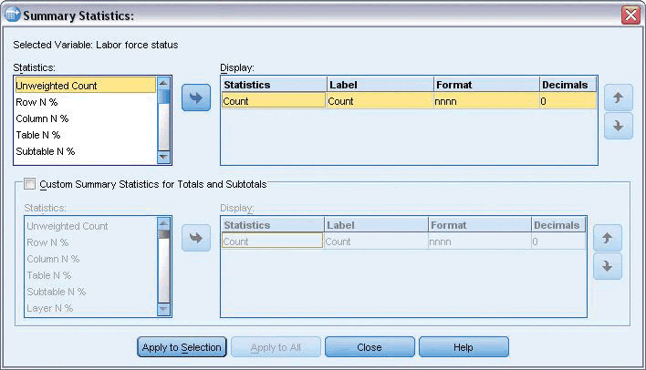Click the Summary Statistics title bar icon
Viewport: 646px width, 370px height.
(x=12, y=15)
